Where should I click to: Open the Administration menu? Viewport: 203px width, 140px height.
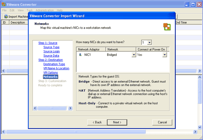click(x=45, y=10)
